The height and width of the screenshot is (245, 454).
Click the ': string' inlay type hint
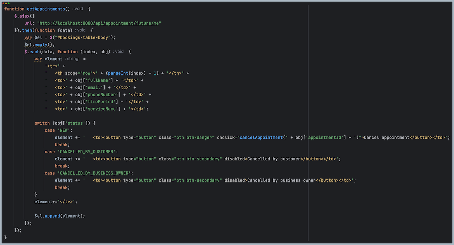tap(71, 59)
